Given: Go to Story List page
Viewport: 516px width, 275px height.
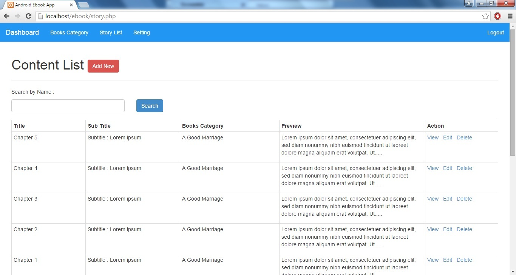Looking at the screenshot, I should click(111, 32).
